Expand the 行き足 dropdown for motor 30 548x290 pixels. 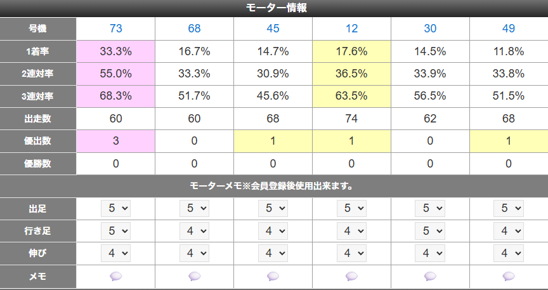430,231
